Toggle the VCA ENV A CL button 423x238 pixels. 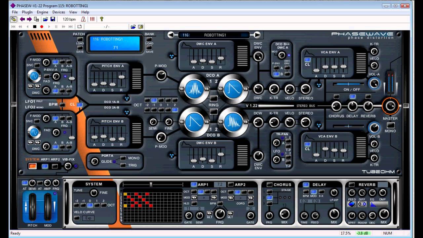307,60
